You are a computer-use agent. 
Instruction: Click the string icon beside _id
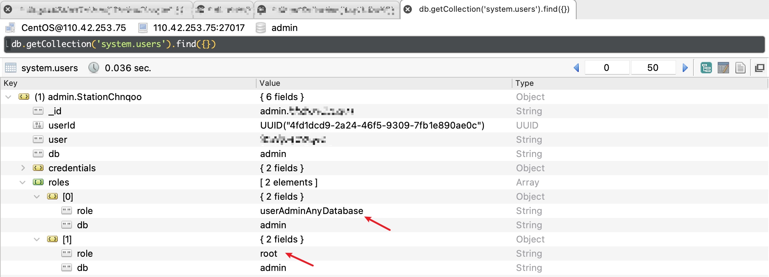click(x=38, y=111)
